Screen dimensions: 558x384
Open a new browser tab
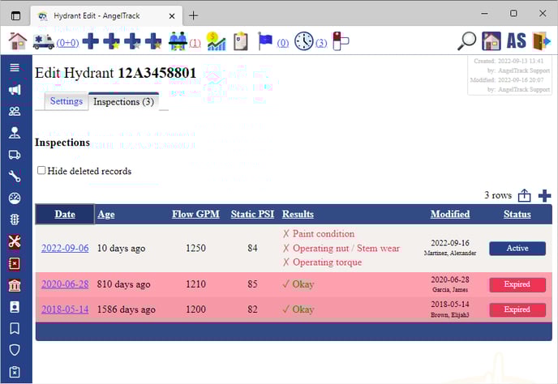click(x=193, y=15)
